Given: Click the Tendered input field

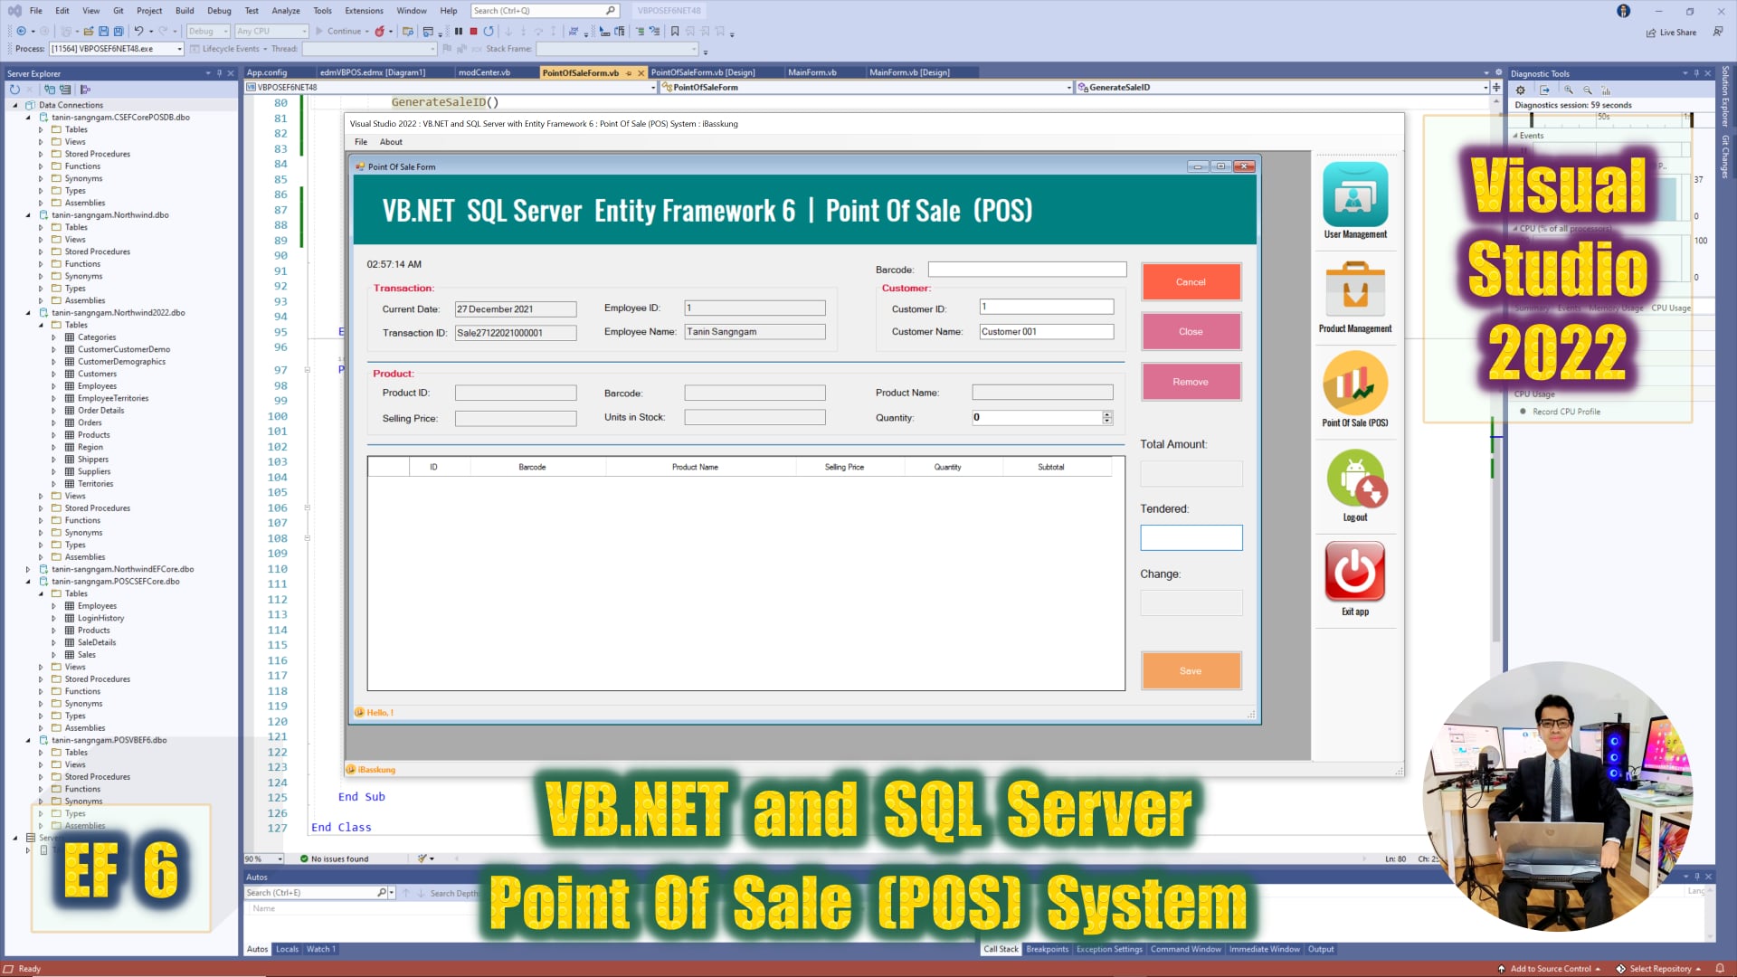Looking at the screenshot, I should coord(1191,538).
